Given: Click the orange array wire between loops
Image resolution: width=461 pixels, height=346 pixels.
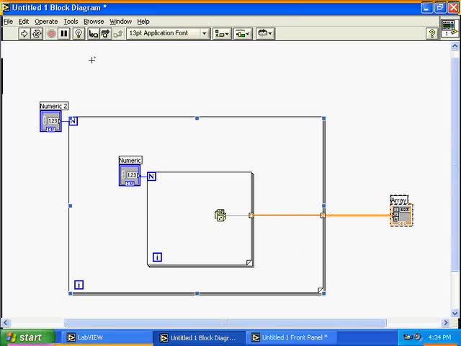Looking at the screenshot, I should coord(287,216).
